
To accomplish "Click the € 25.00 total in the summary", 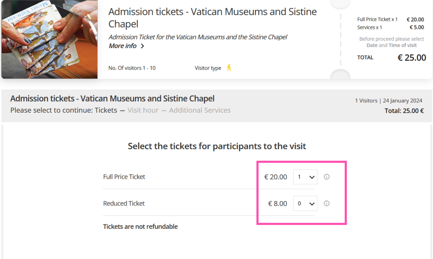I will [x=411, y=57].
